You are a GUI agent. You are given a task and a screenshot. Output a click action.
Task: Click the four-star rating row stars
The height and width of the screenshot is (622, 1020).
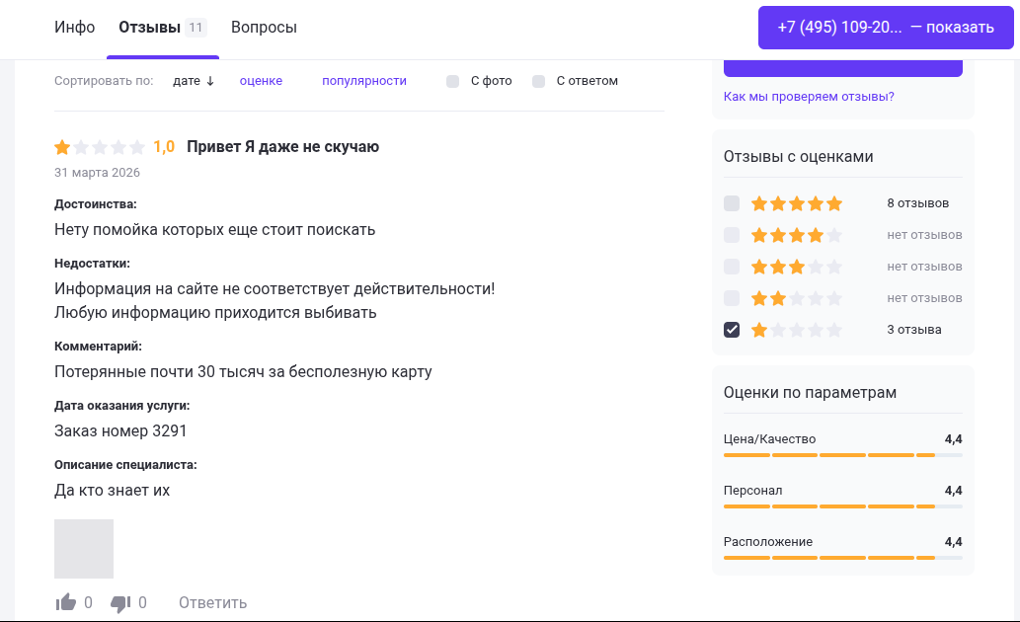796,235
